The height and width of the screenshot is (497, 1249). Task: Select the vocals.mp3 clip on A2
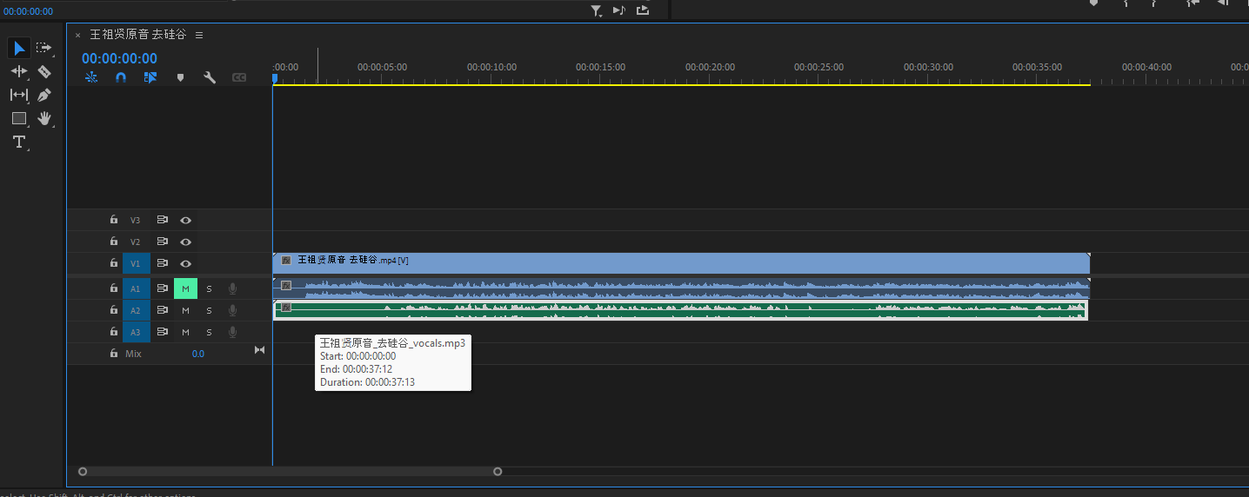tap(681, 310)
